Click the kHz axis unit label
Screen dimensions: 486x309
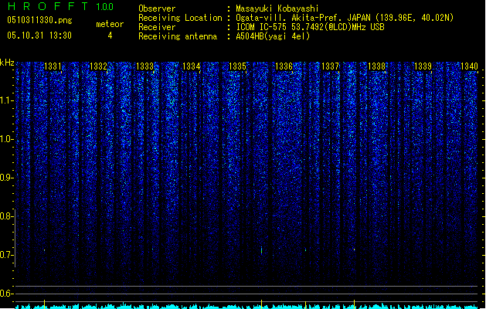pyautogui.click(x=7, y=63)
